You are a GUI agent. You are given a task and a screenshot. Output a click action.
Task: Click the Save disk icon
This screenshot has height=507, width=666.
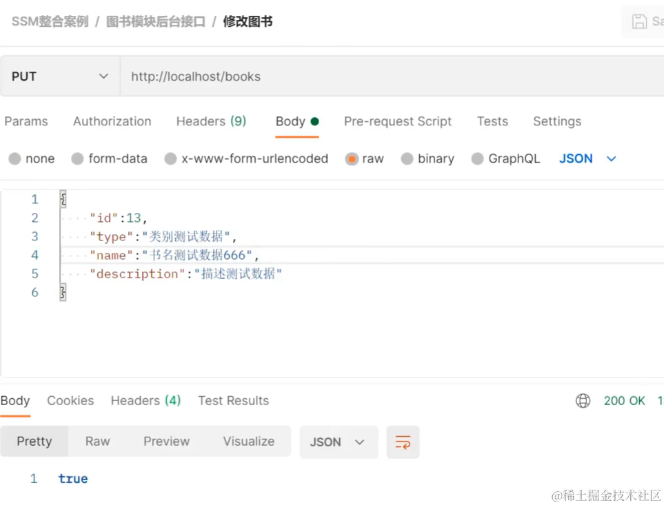coord(639,21)
